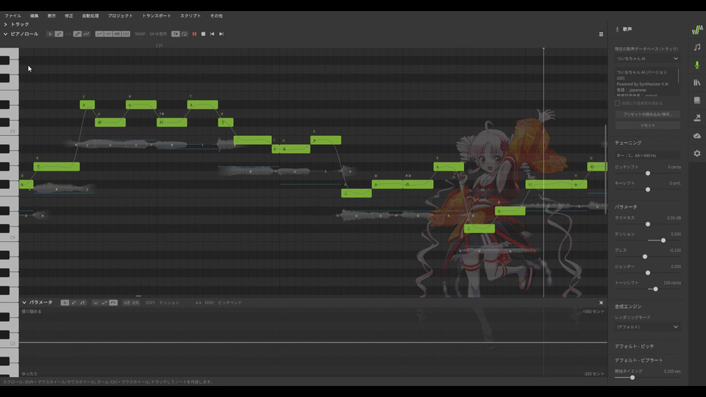Change EDIT テンション parameter selector
The image size is (706, 397).
point(169,302)
